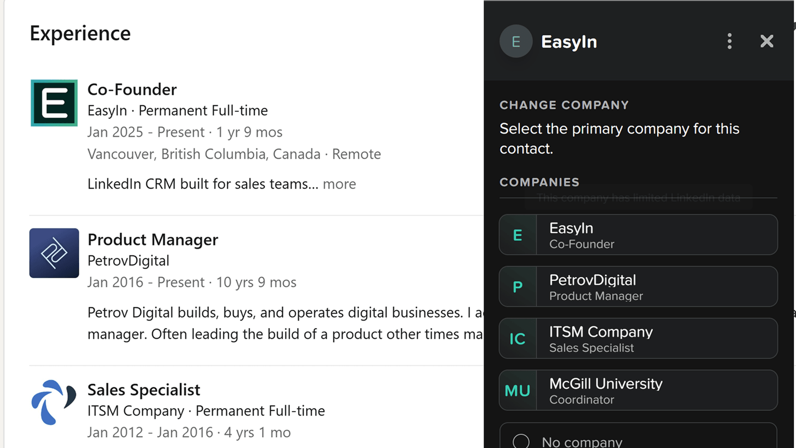
Task: Click 'Jan 2016 - Present · 10 yrs 9 mos'
Action: pyautogui.click(x=192, y=283)
